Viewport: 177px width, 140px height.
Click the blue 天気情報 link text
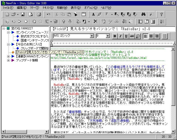pos(96,121)
